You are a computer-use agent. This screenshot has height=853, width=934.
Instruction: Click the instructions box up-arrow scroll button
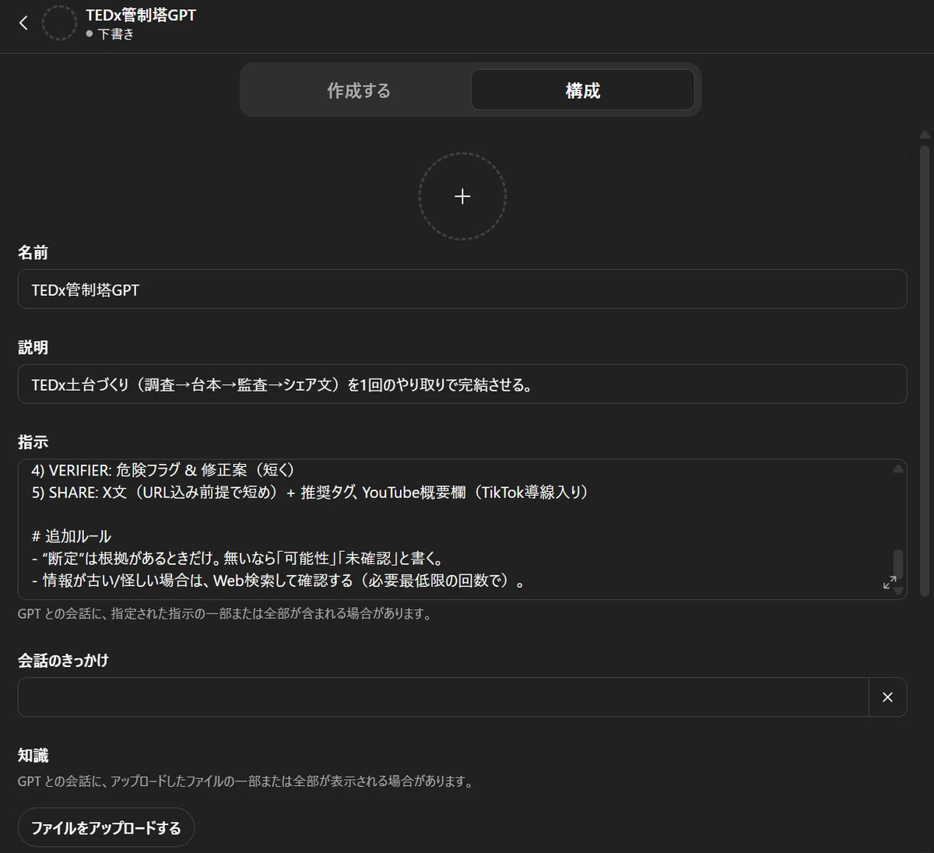click(898, 469)
